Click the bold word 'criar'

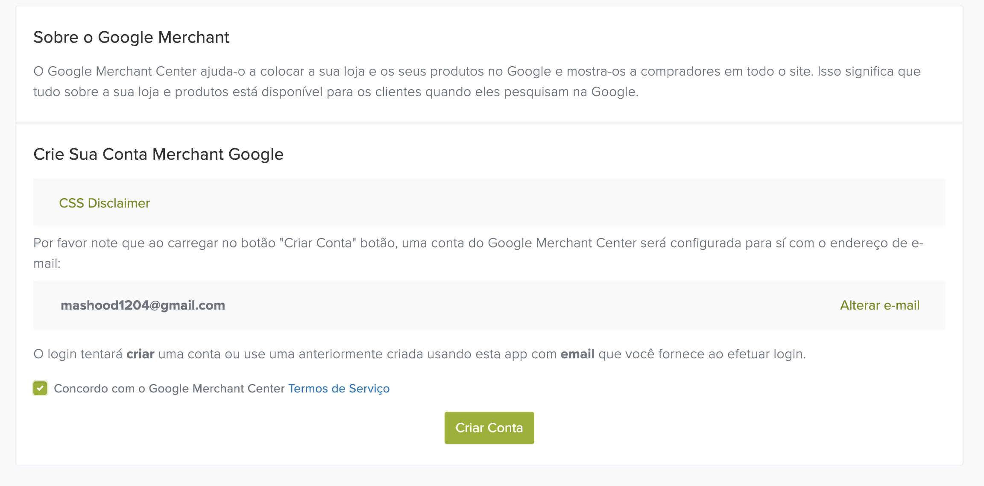tap(140, 354)
